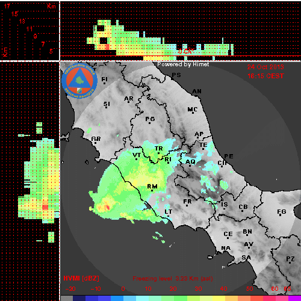Screen dimensions: 301x301
Task: Click the AV city label
Action: [249, 244]
